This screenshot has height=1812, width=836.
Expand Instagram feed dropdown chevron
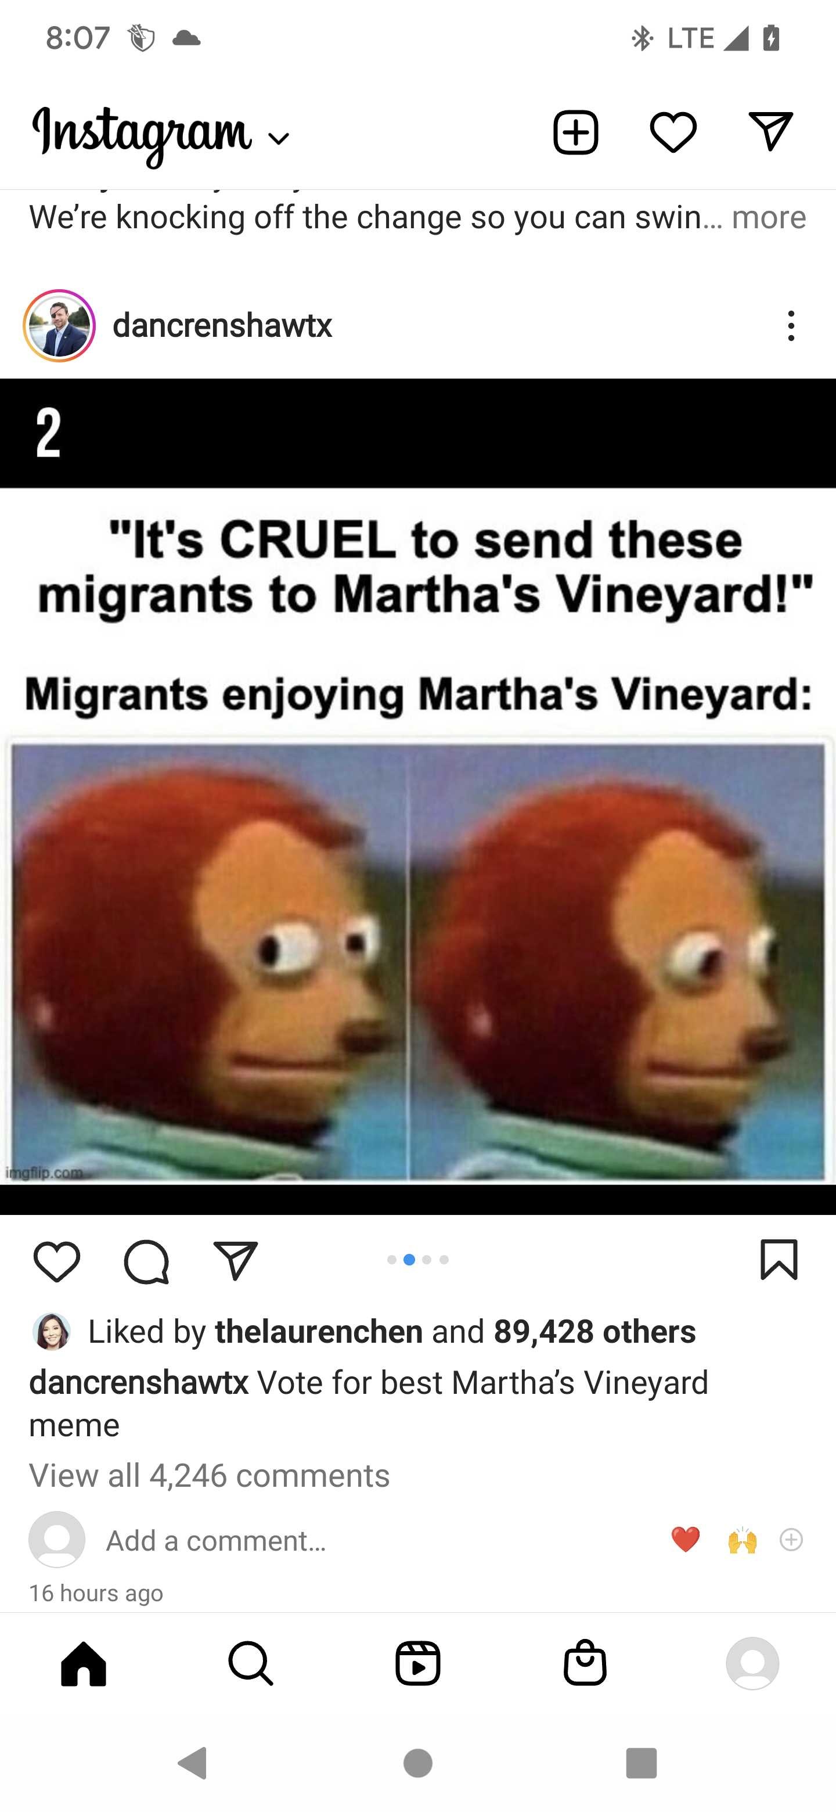[x=279, y=139]
